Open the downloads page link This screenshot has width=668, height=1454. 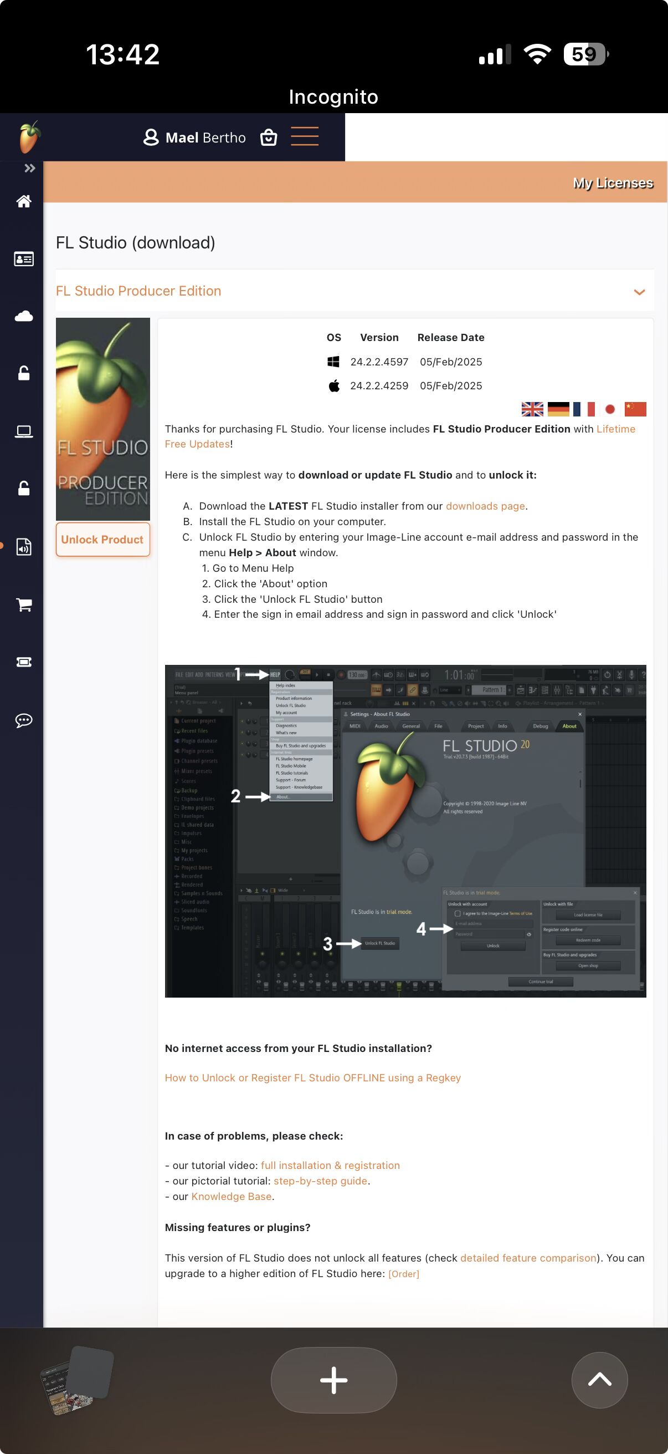[485, 506]
